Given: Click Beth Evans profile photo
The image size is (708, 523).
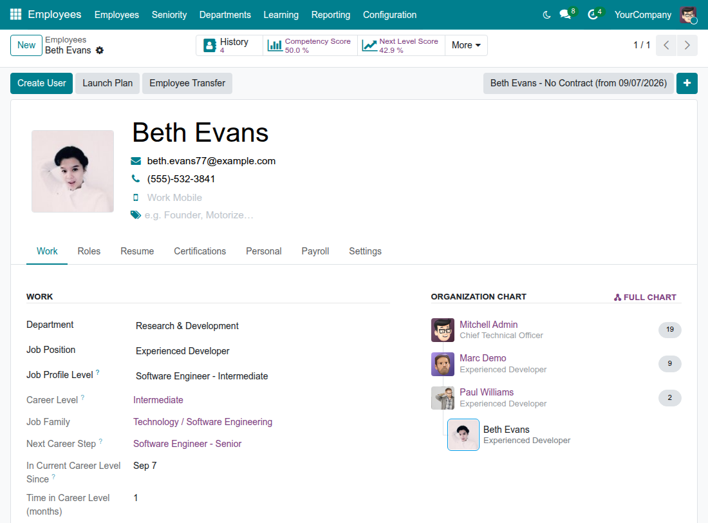Looking at the screenshot, I should point(73,171).
